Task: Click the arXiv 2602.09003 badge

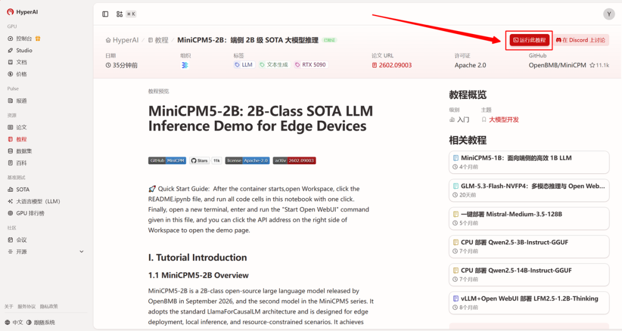Action: tap(294, 161)
